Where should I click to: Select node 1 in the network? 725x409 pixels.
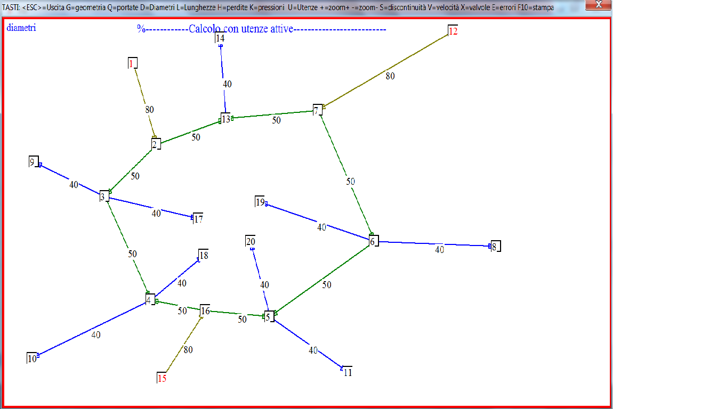[x=133, y=63]
